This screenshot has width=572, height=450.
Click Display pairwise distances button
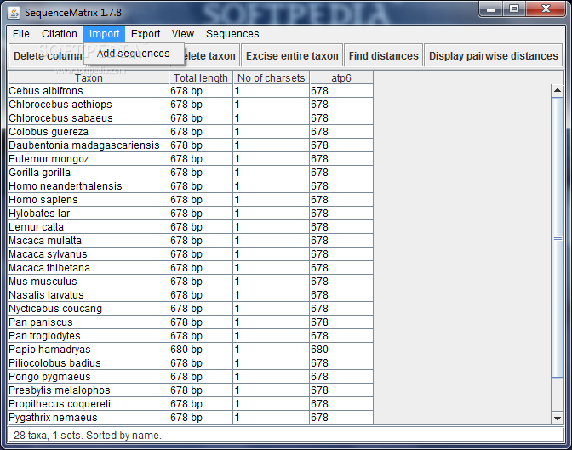493,56
